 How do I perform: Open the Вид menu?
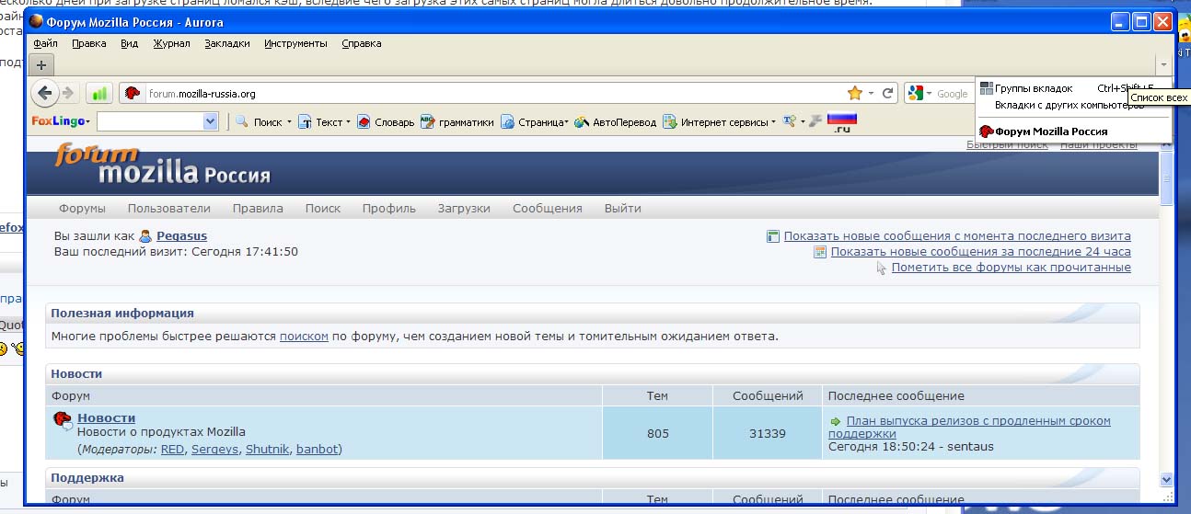pos(130,43)
